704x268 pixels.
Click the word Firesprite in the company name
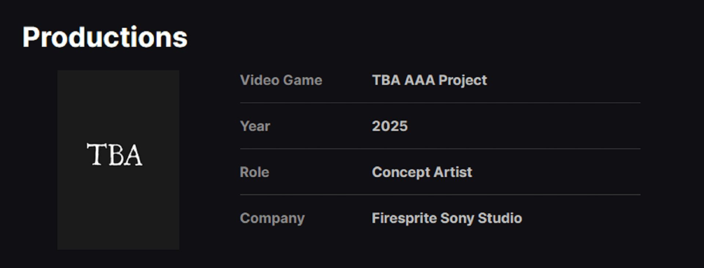[x=404, y=218]
